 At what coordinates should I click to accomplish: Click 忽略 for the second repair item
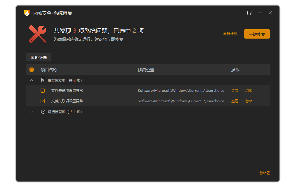[x=249, y=101]
